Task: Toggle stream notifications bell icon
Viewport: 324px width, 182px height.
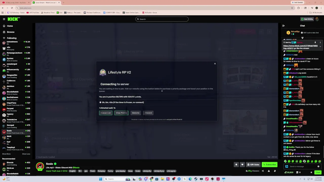Action: (236, 165)
